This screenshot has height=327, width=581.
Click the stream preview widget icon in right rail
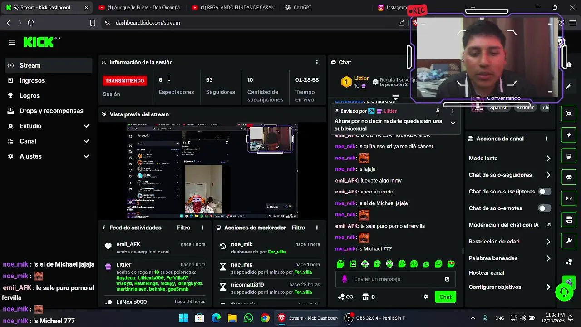click(569, 114)
